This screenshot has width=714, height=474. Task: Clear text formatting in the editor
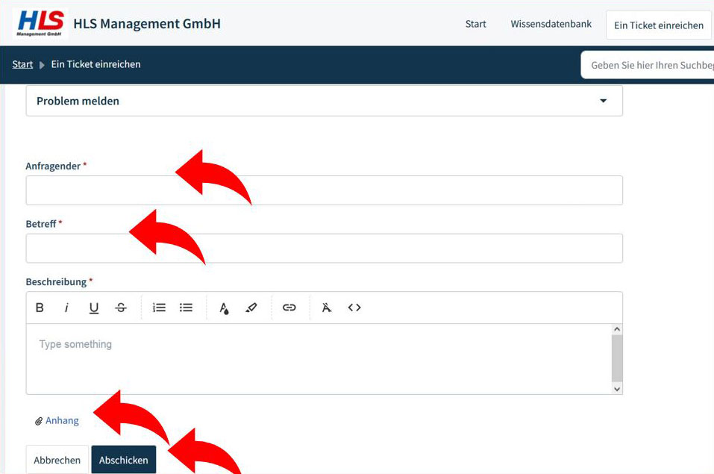(327, 308)
